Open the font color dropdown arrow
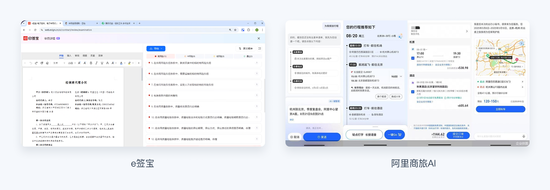 click(125, 63)
